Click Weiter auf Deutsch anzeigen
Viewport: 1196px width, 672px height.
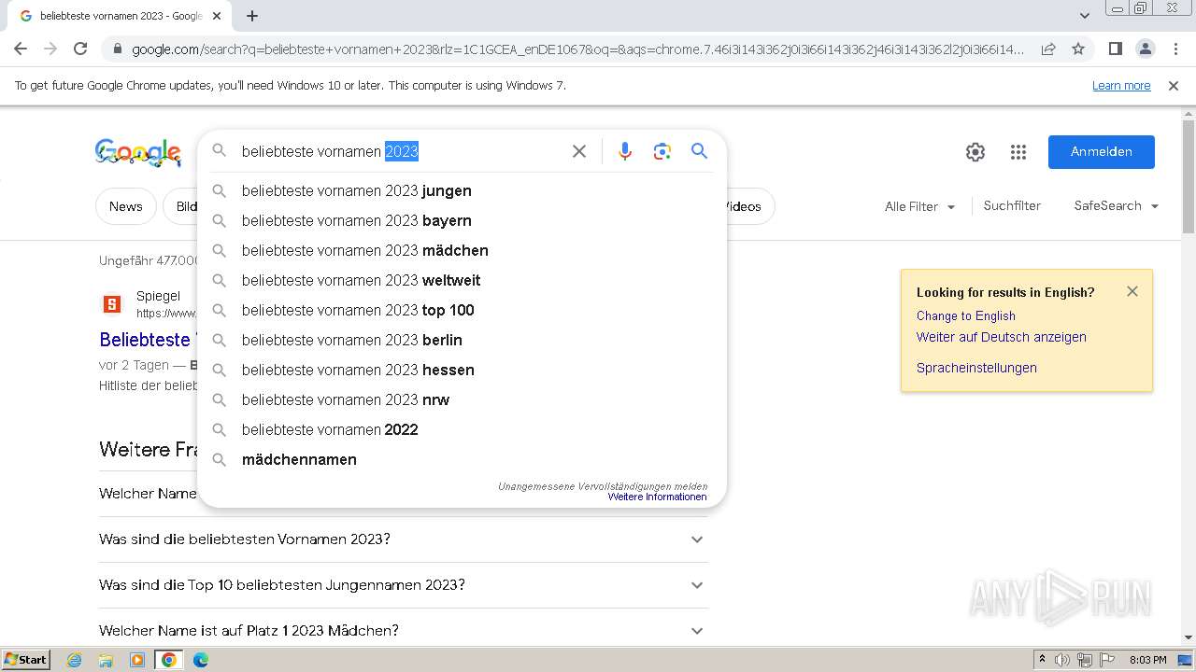[1001, 337]
